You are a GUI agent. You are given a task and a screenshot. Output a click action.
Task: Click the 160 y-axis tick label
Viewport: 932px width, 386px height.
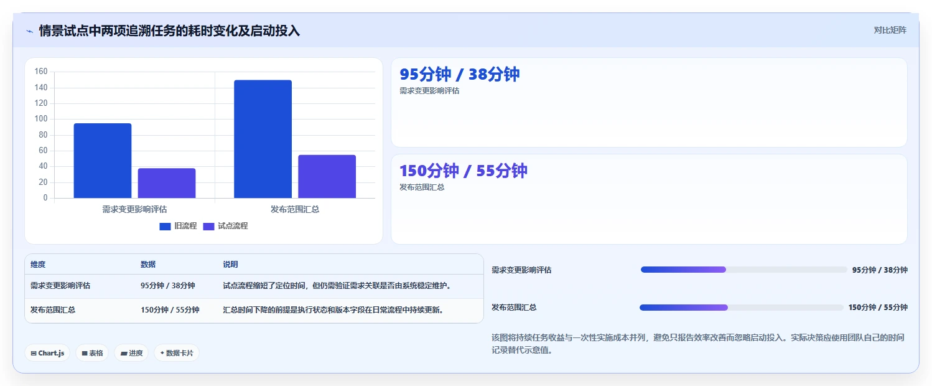pos(41,72)
